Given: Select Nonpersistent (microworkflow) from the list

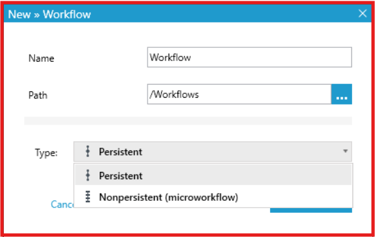Looking at the screenshot, I should click(213, 197).
